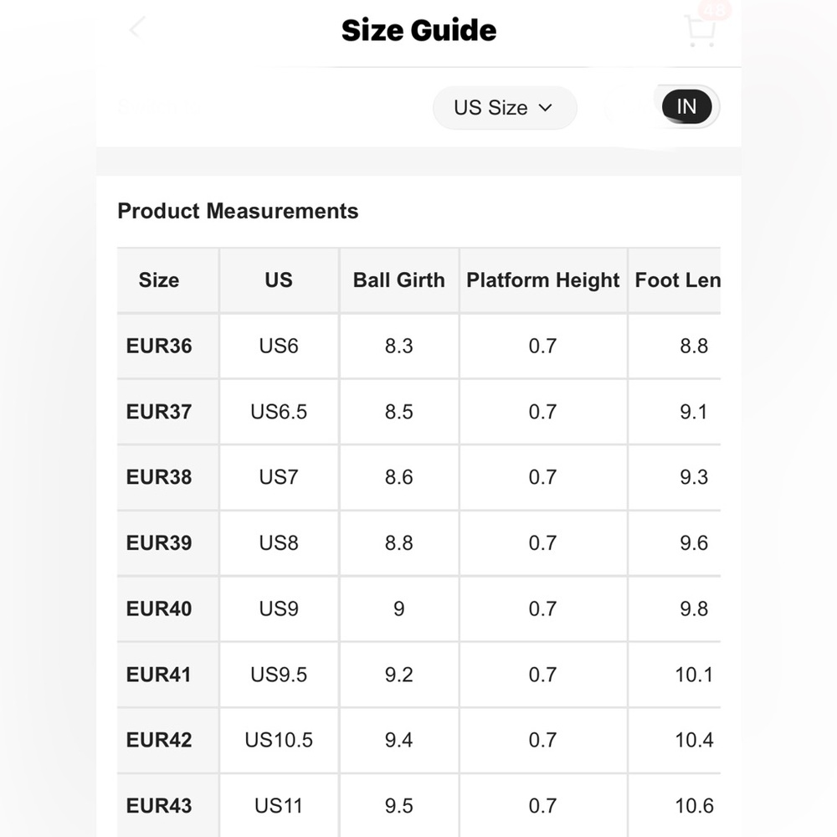Choose the EUR39 row label
This screenshot has width=837, height=837.
pyautogui.click(x=159, y=543)
